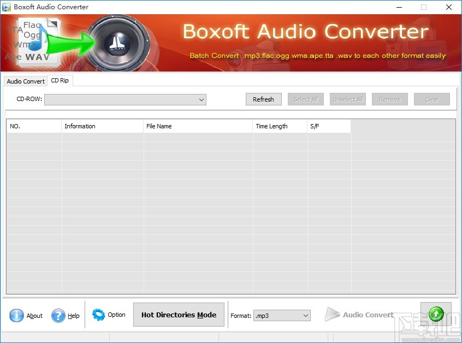Viewport: 462px width, 343px height.
Task: Click the Clear button
Action: 431,99
